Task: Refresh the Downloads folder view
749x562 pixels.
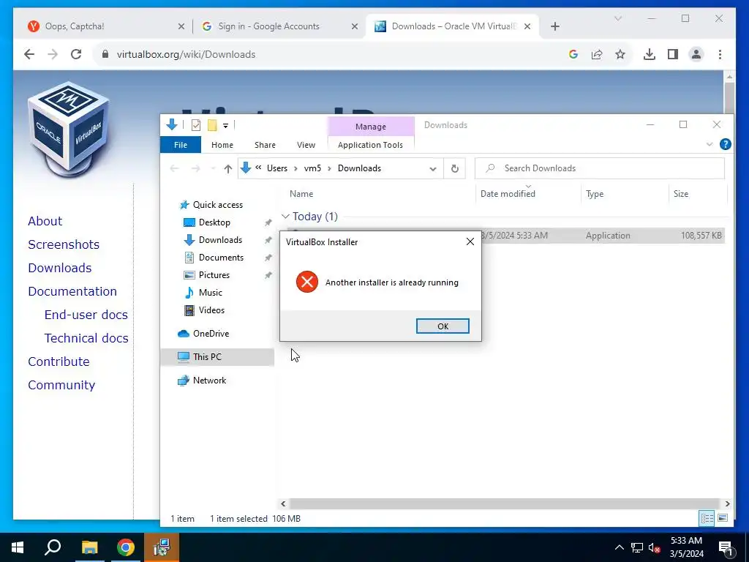Action: click(455, 169)
